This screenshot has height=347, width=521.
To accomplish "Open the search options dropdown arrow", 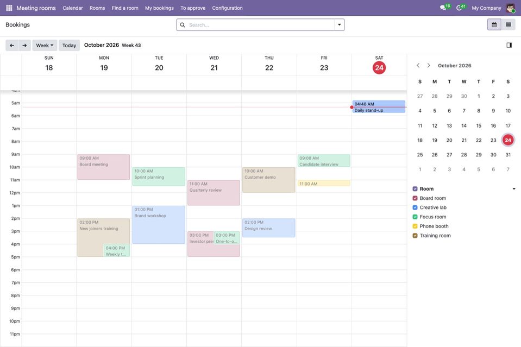I will coord(339,25).
